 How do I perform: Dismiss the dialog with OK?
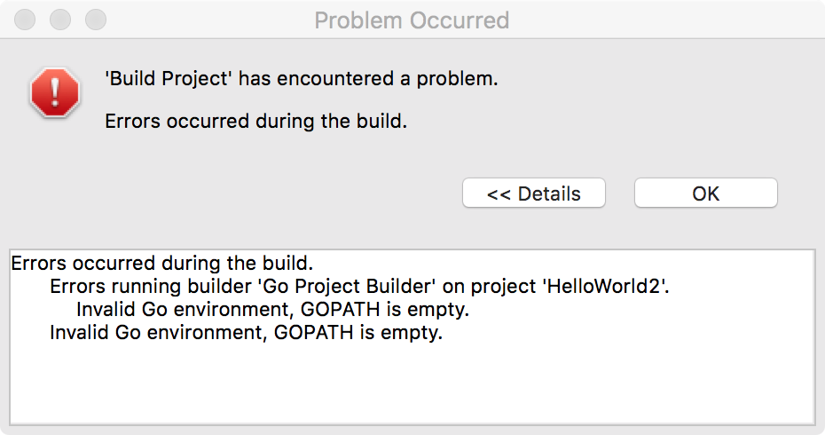(x=705, y=194)
